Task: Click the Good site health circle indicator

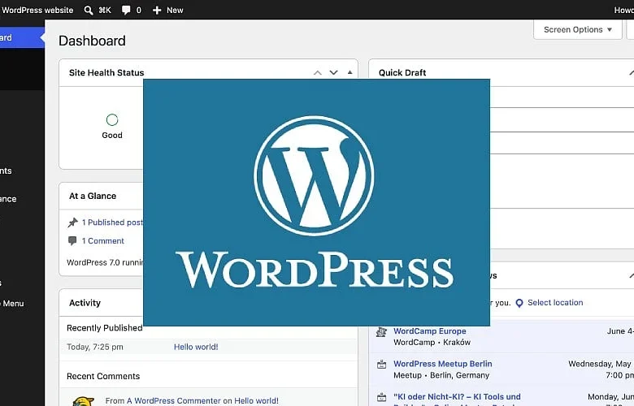Action: pyautogui.click(x=112, y=120)
